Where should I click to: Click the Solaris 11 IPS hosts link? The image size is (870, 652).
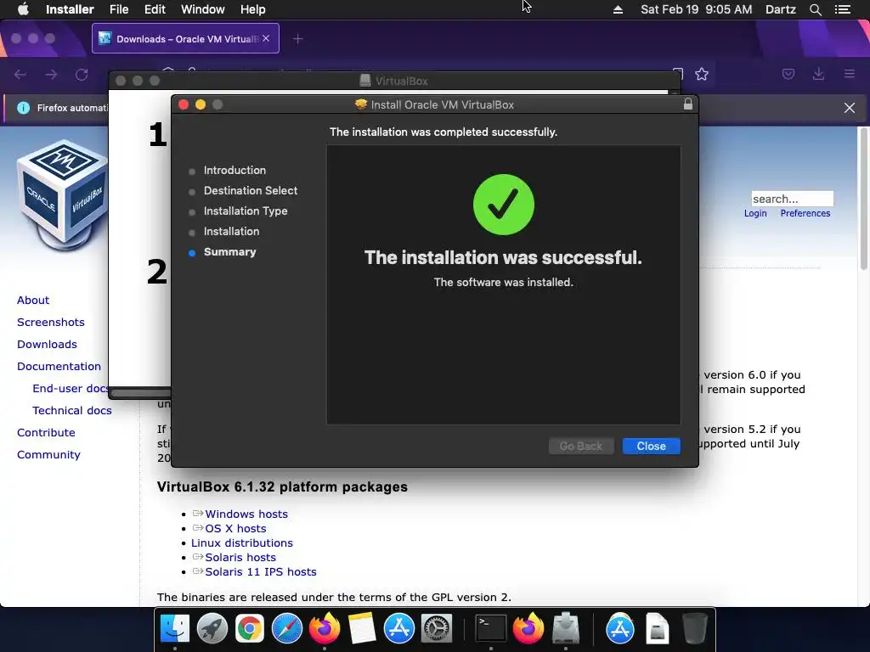point(261,571)
